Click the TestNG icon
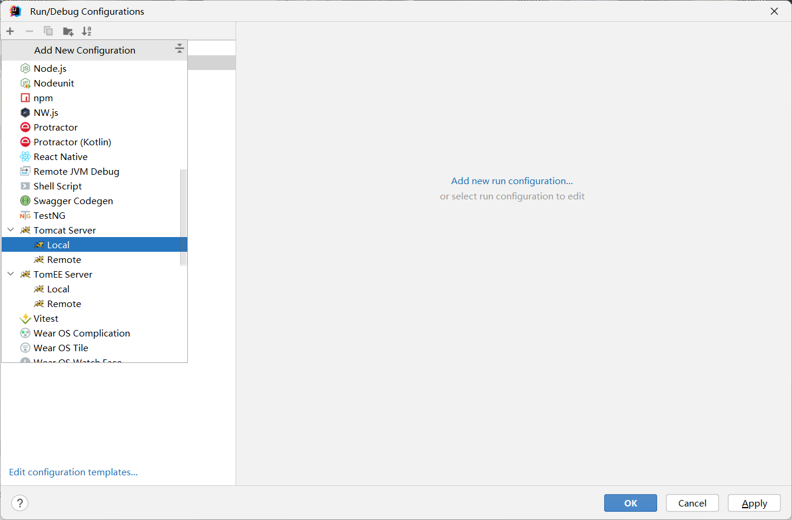The width and height of the screenshot is (792, 520). 25,215
